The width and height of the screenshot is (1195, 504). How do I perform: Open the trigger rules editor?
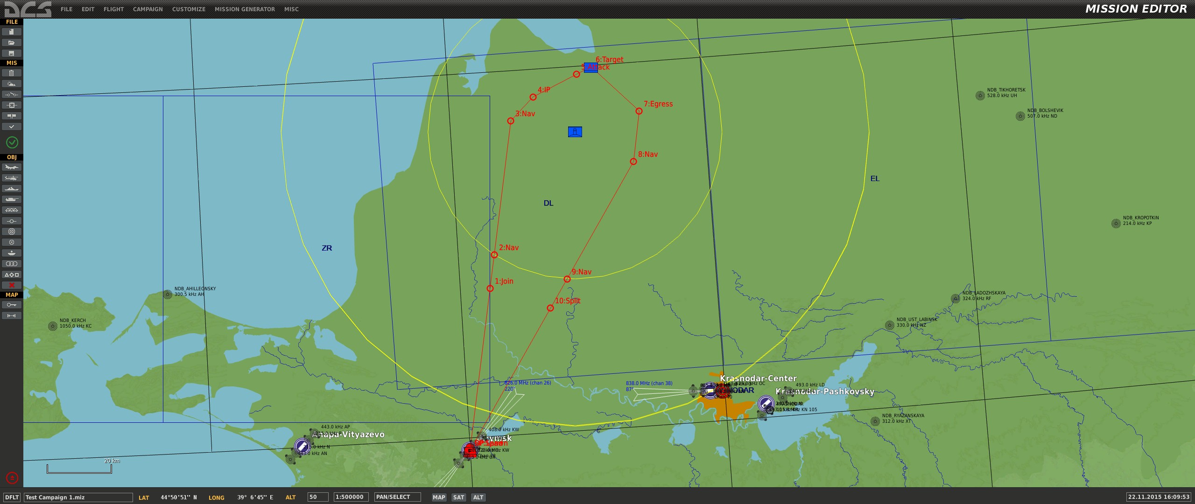point(12,94)
